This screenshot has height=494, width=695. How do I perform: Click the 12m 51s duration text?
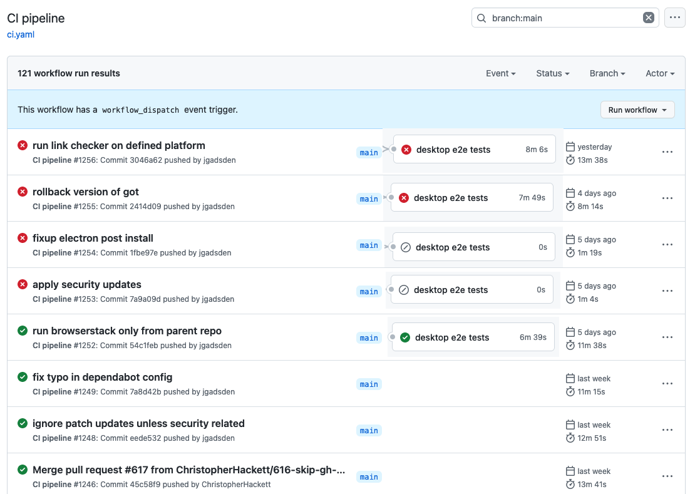click(x=592, y=438)
